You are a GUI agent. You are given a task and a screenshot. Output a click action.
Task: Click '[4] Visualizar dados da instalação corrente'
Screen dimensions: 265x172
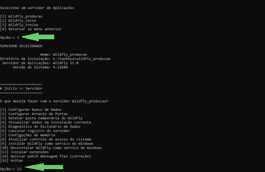click(46, 122)
